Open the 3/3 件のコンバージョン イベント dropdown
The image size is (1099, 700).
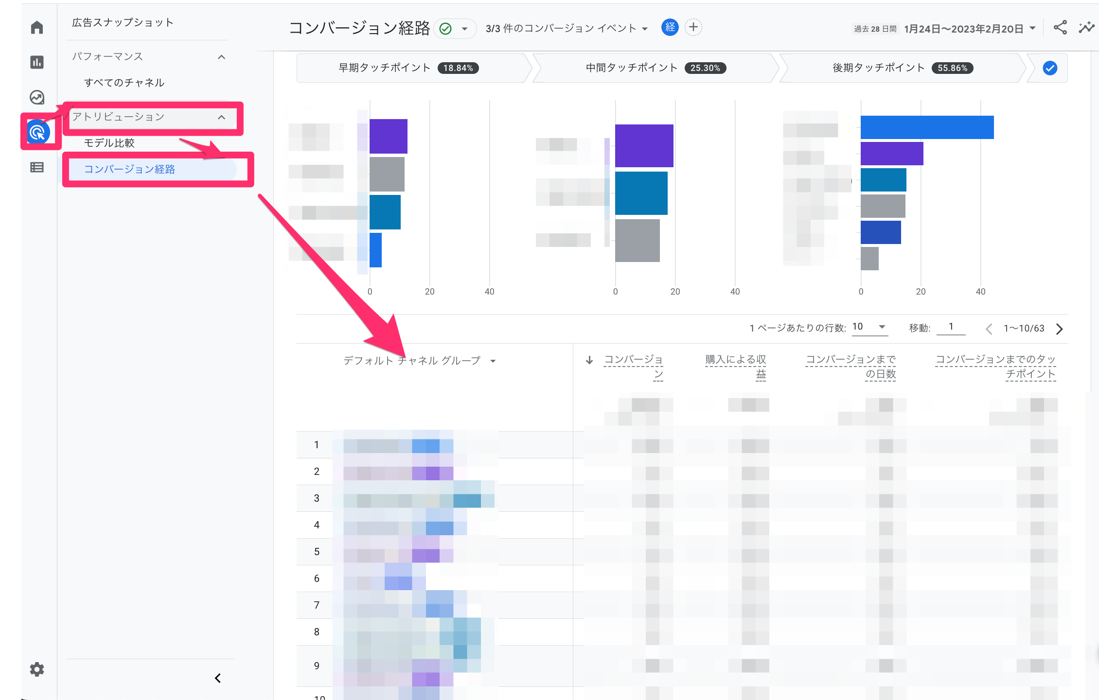[x=567, y=29]
